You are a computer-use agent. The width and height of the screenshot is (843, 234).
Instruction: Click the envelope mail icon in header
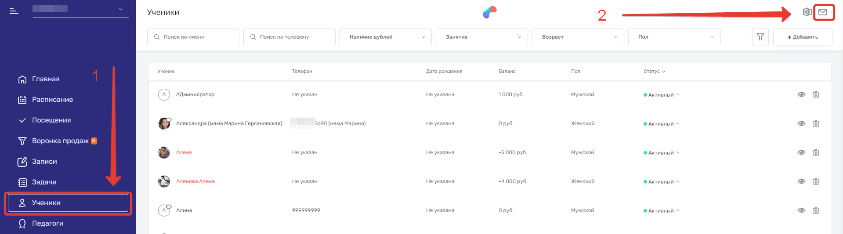tap(823, 12)
